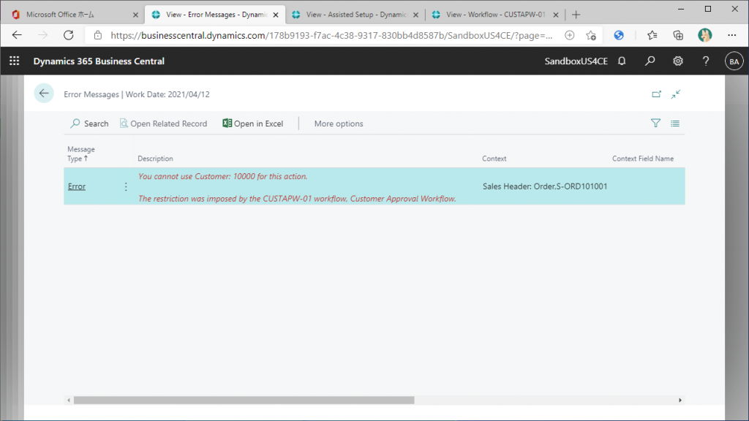This screenshot has width=749, height=421.
Task: Open the Context column header menu
Action: pos(494,159)
